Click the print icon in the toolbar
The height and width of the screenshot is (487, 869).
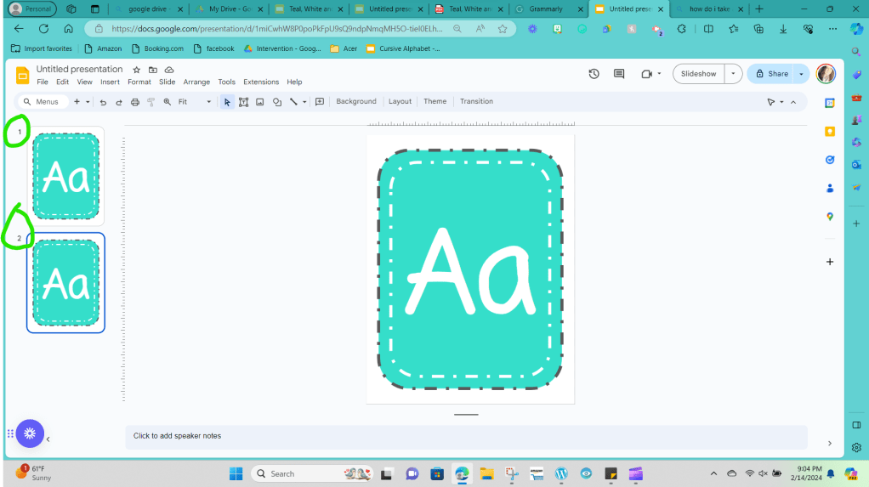pyautogui.click(x=134, y=102)
